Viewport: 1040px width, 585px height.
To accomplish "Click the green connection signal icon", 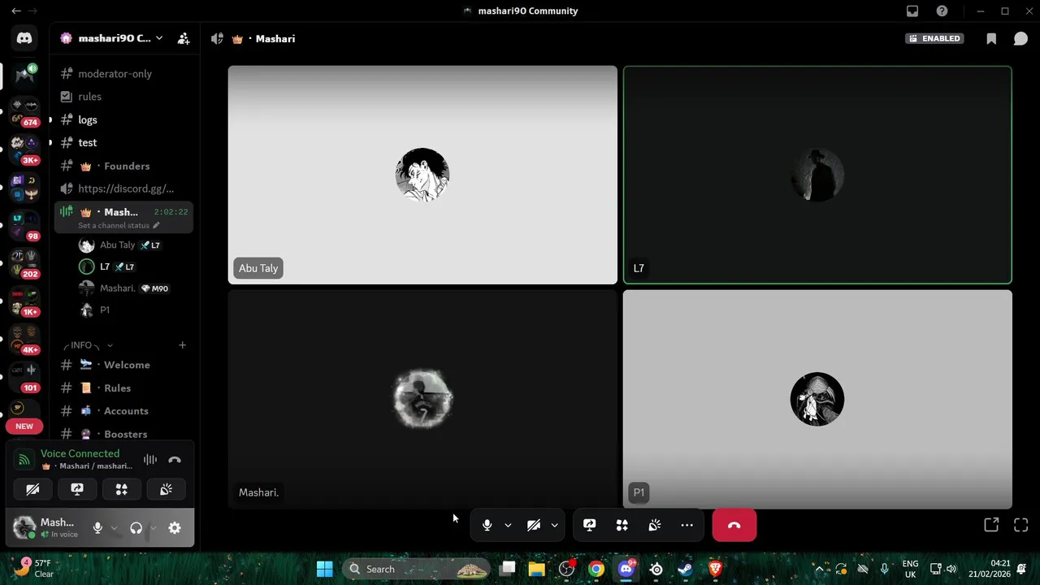I will point(24,460).
